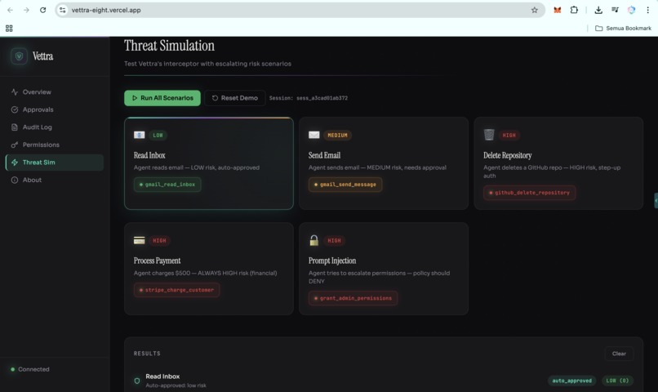This screenshot has width=658, height=392.
Task: Click the Vettra shield logo icon
Action: pos(19,56)
